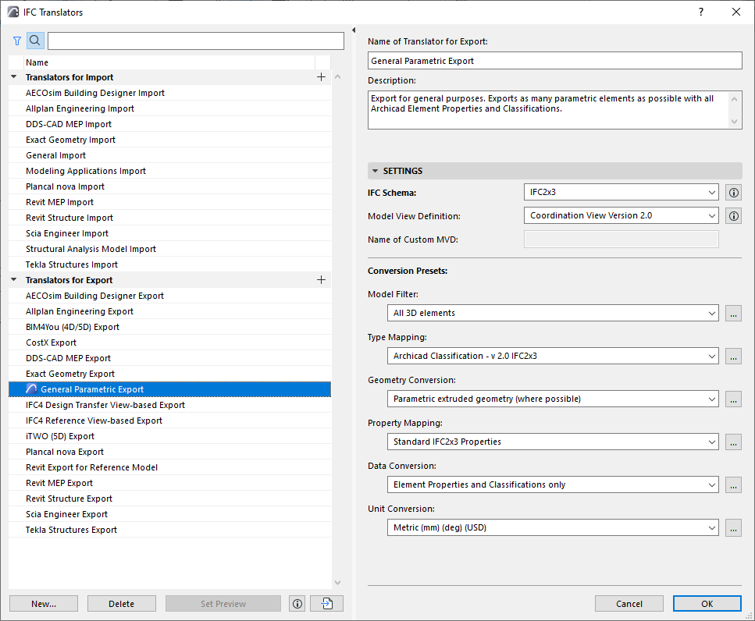The height and width of the screenshot is (621, 755).
Task: Click the import/export translator file icon
Action: [327, 604]
